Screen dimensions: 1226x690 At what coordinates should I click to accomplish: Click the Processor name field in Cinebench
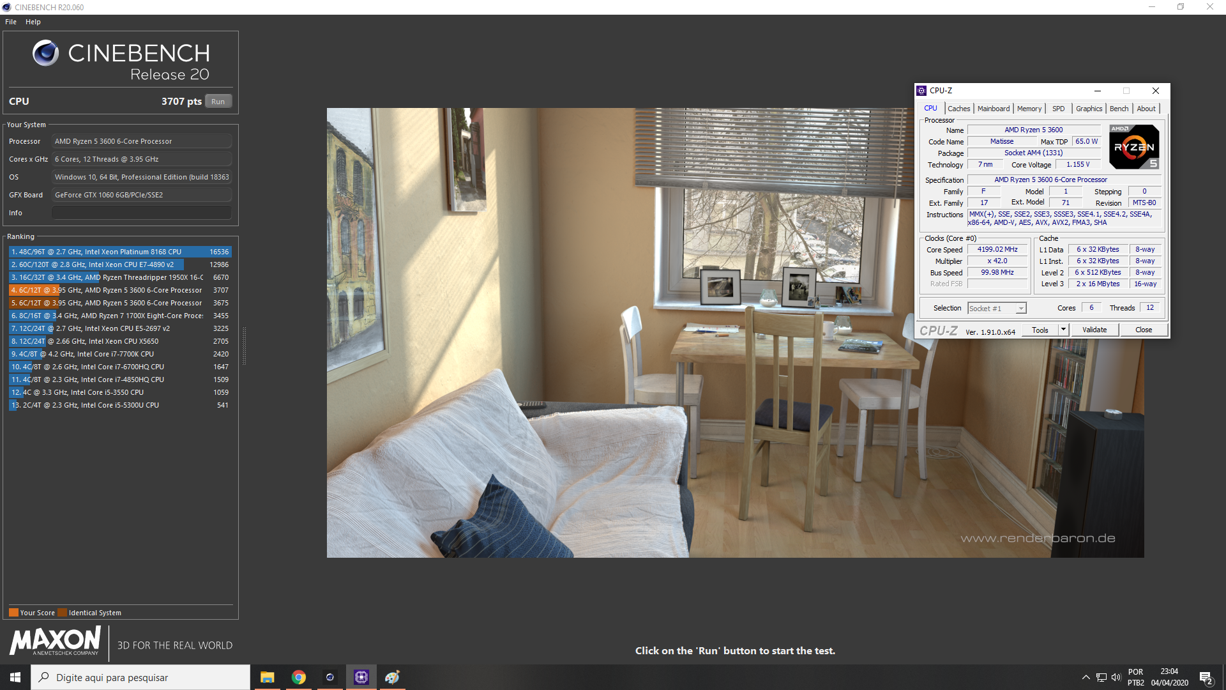pos(142,141)
